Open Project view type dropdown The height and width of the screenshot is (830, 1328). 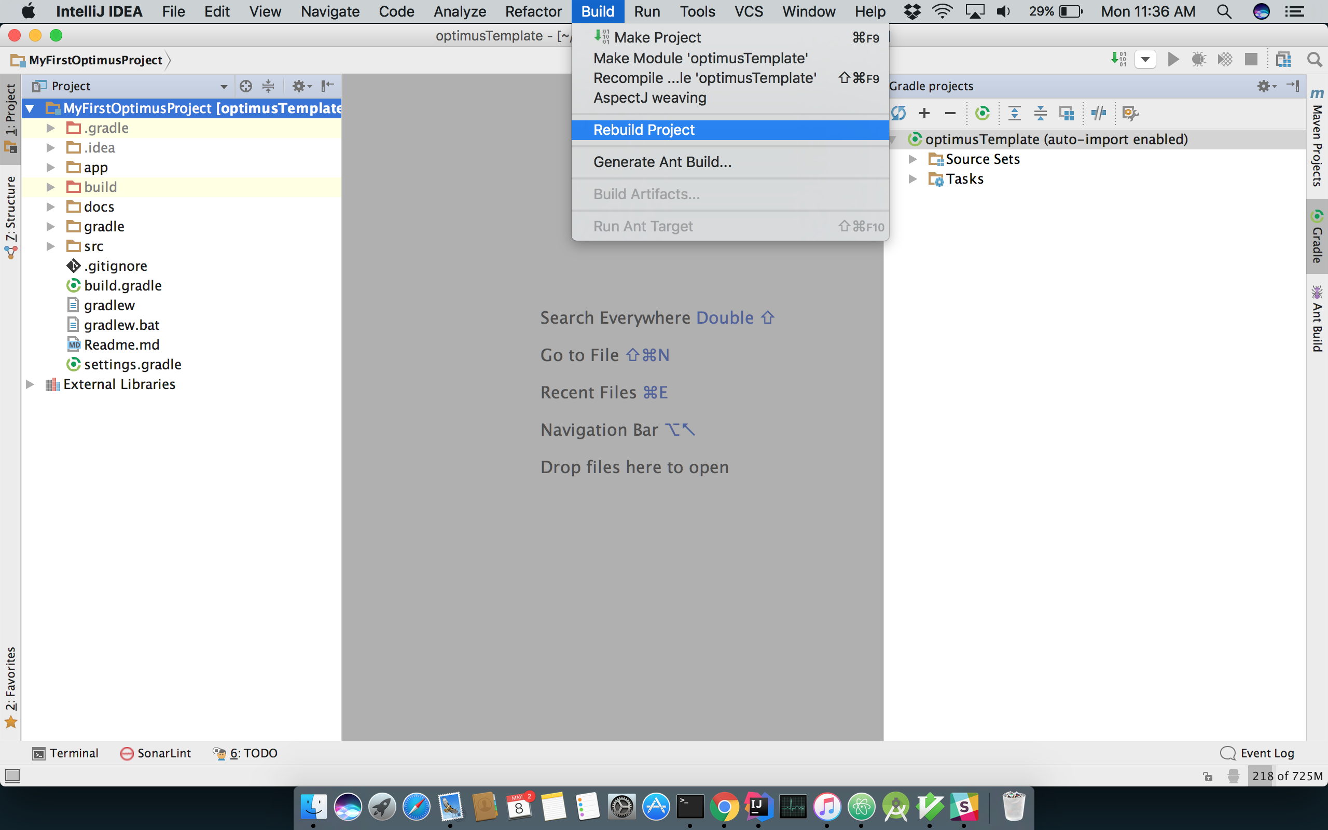click(x=224, y=87)
